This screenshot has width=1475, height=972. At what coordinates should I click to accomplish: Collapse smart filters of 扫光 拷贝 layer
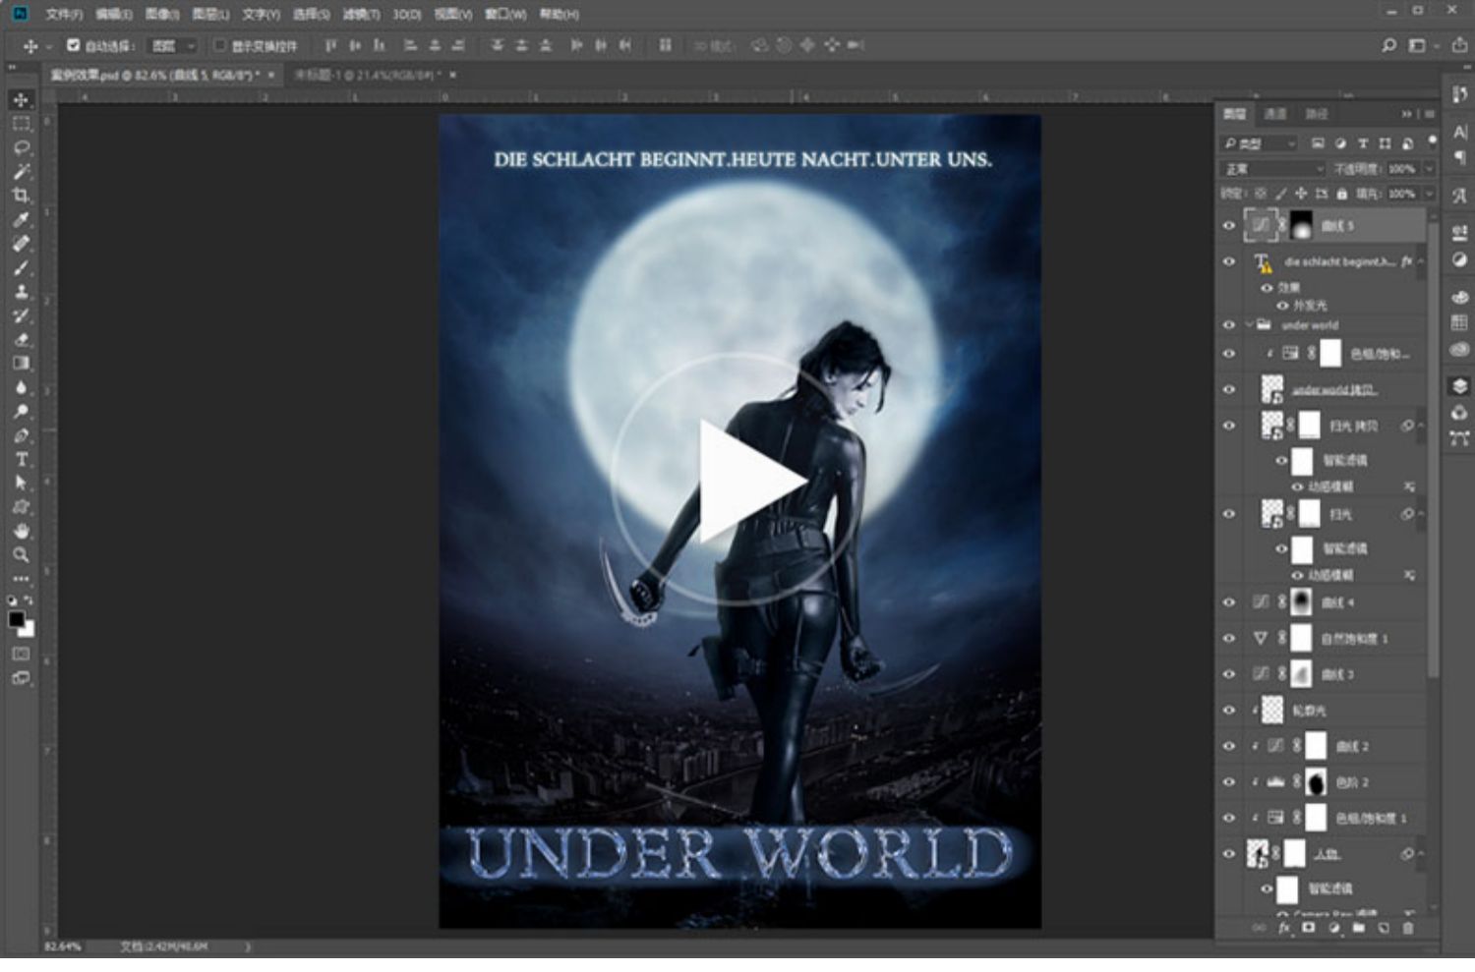[1422, 426]
